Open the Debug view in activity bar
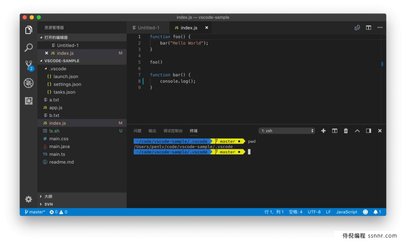The width and height of the screenshot is (406, 242). coord(28,83)
